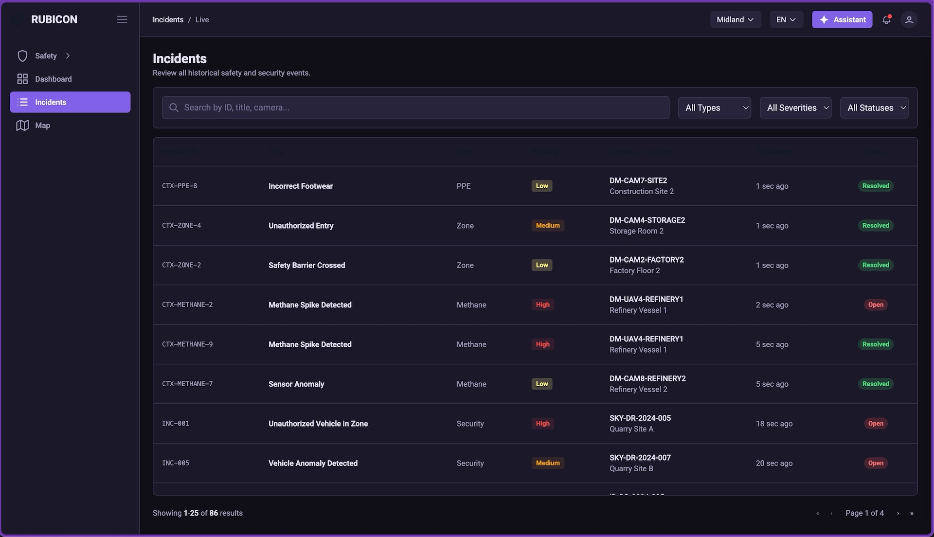Open the EN language dropdown

coord(786,19)
